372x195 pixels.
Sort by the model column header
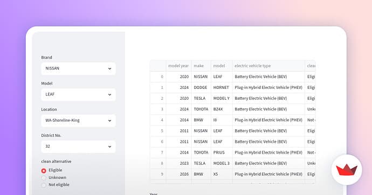click(x=222, y=66)
